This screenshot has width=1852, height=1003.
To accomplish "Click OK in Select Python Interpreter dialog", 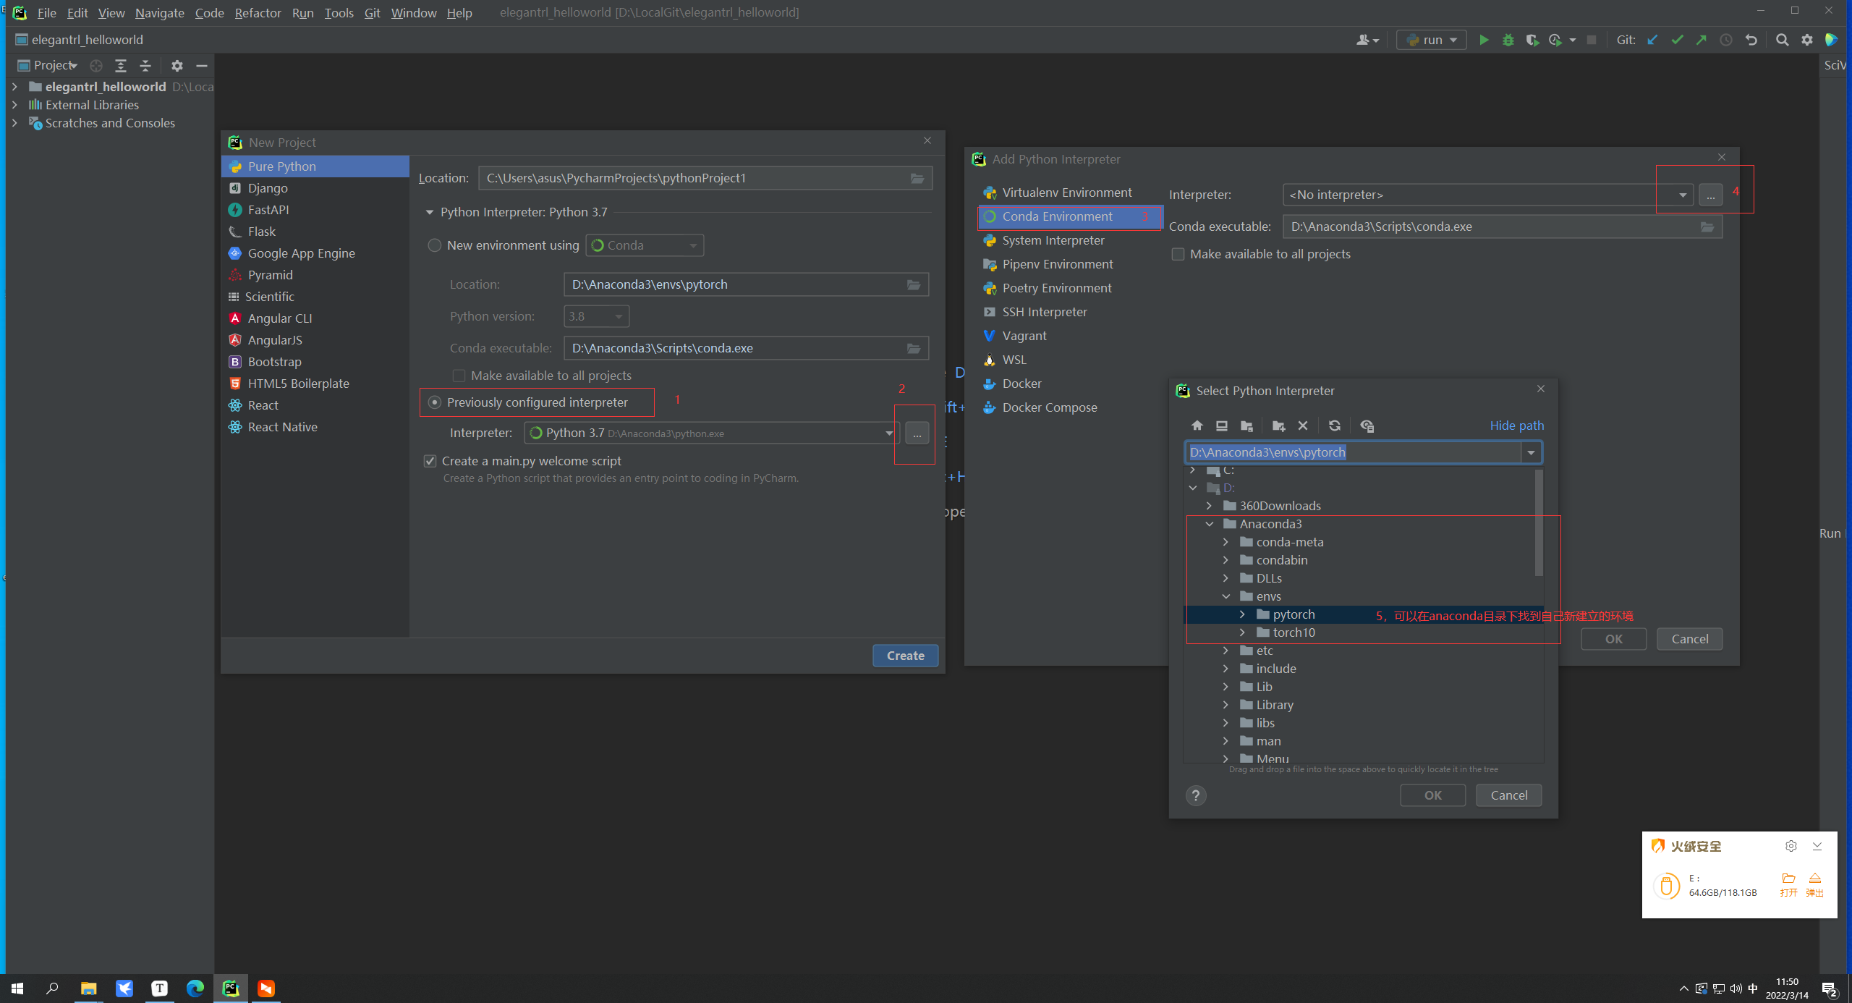I will pos(1432,795).
